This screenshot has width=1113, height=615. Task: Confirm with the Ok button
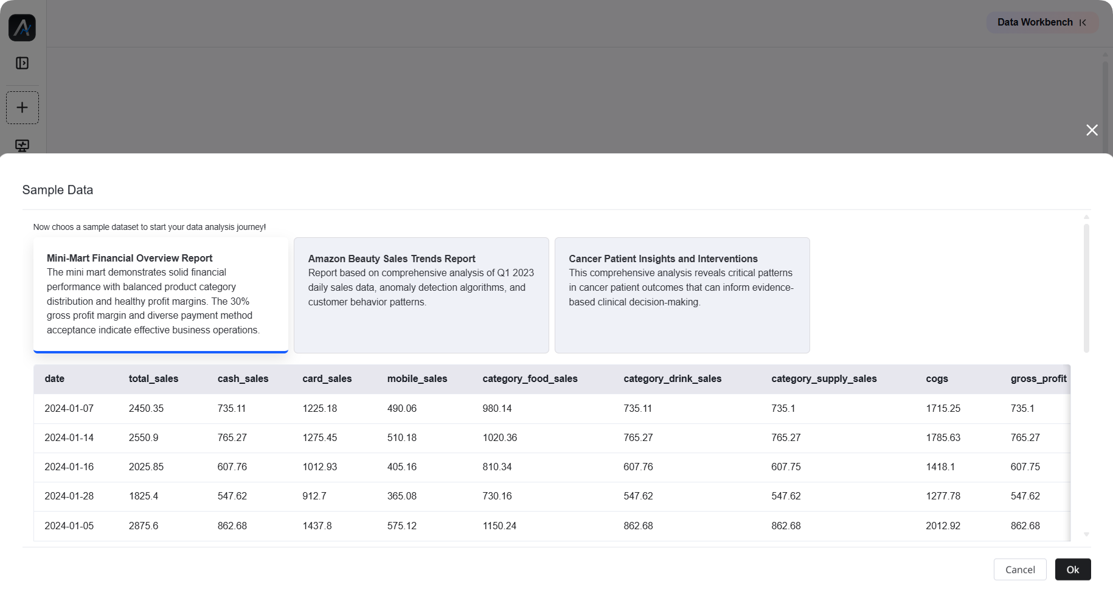click(1072, 569)
